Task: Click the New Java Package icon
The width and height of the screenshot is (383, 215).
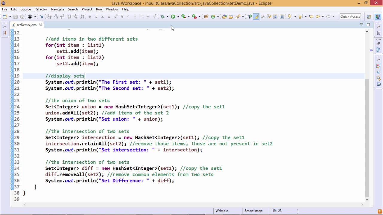Action: [206, 17]
